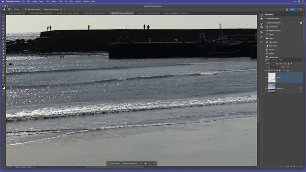
Task: Toggle filter for pixel layers
Action: tap(277, 64)
